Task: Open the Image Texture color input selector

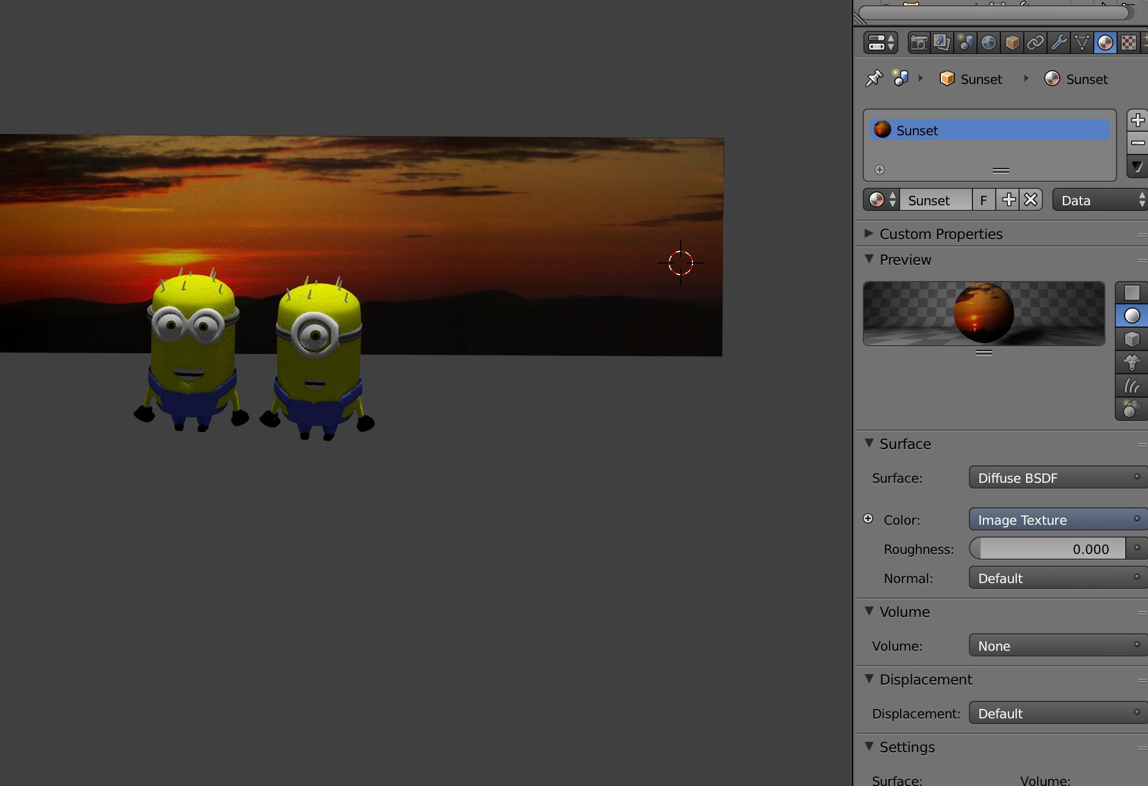Action: (x=1058, y=520)
